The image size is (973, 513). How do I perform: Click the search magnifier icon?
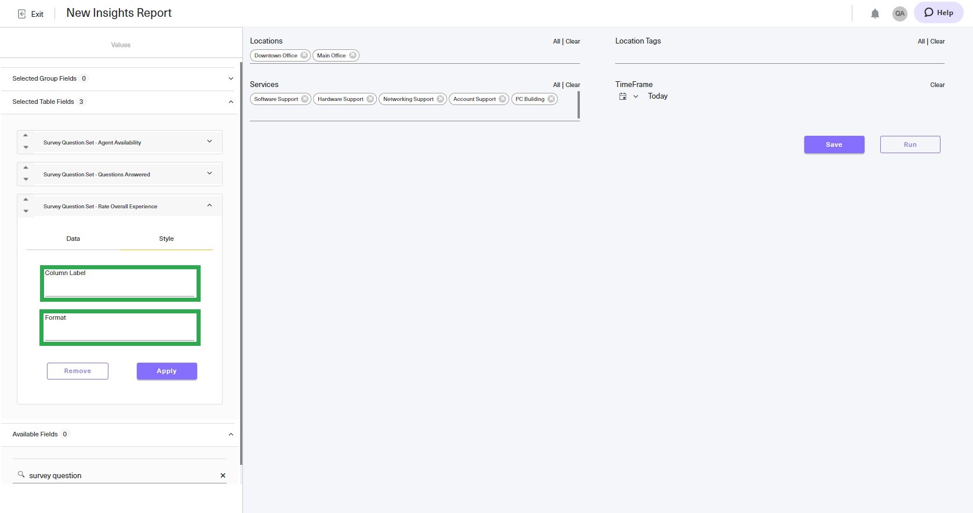[x=21, y=474]
